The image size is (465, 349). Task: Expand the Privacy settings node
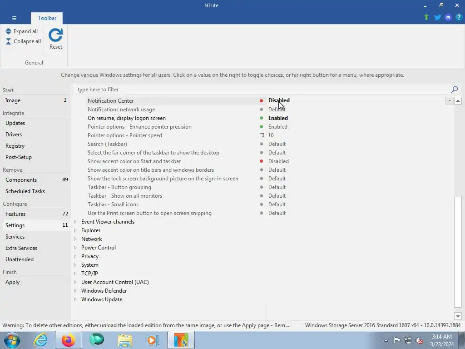point(75,256)
